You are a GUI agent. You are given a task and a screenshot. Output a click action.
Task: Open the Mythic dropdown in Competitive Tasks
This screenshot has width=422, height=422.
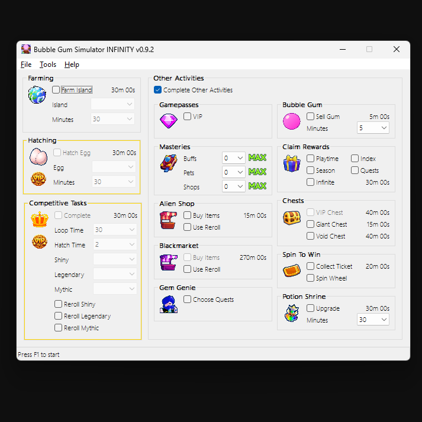[x=115, y=289]
